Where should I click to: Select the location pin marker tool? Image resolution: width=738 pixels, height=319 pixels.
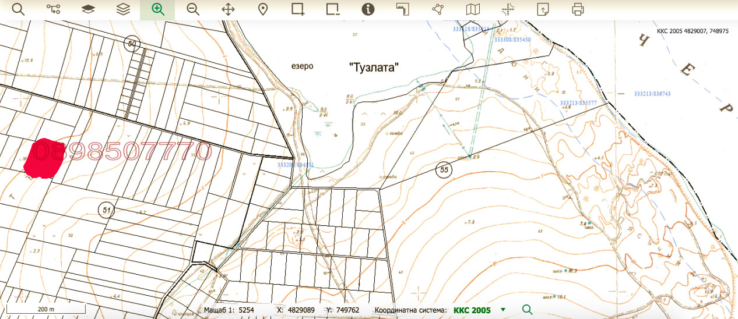coord(263,9)
